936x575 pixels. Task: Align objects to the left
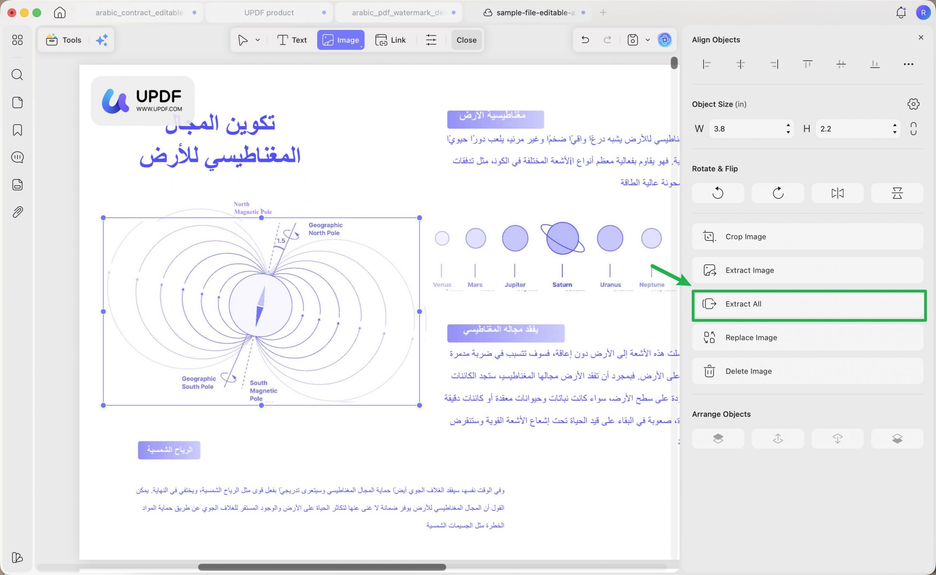pyautogui.click(x=707, y=64)
